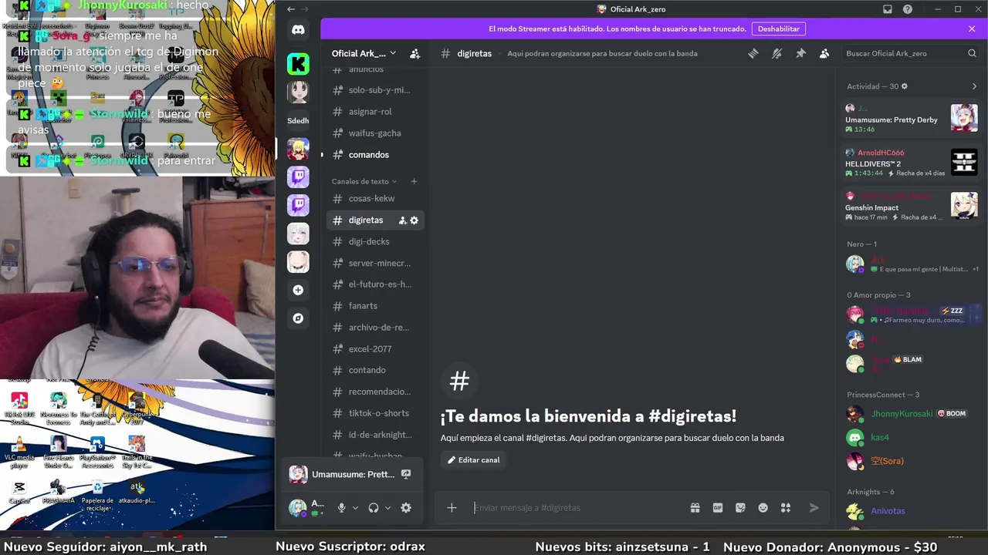Open own user profile avatar

pos(298,508)
